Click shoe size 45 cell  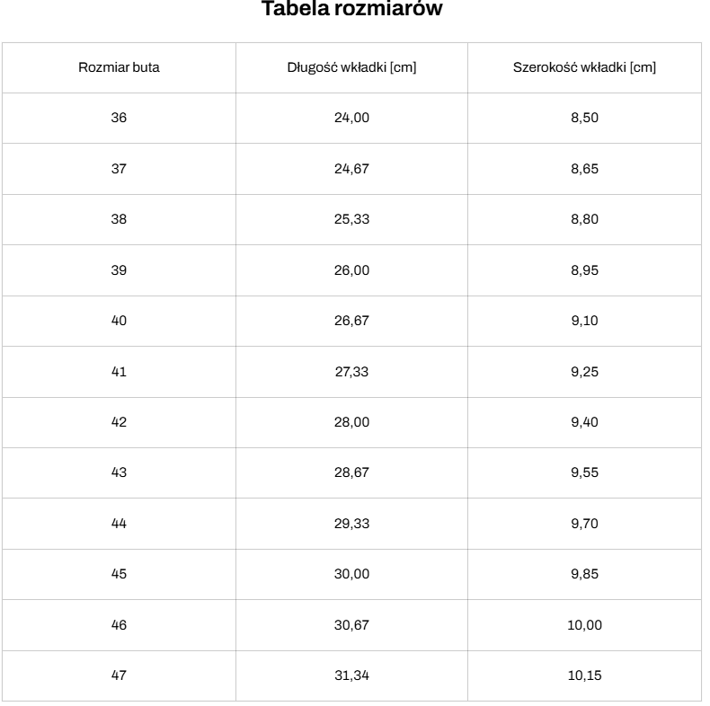(x=120, y=574)
